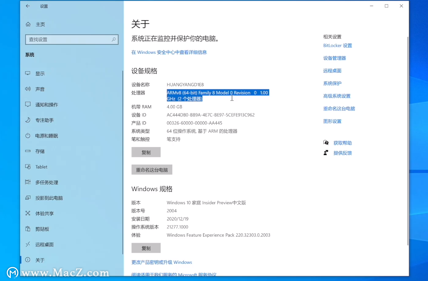Open 系统保护 link
This screenshot has height=281, width=428.
332,83
